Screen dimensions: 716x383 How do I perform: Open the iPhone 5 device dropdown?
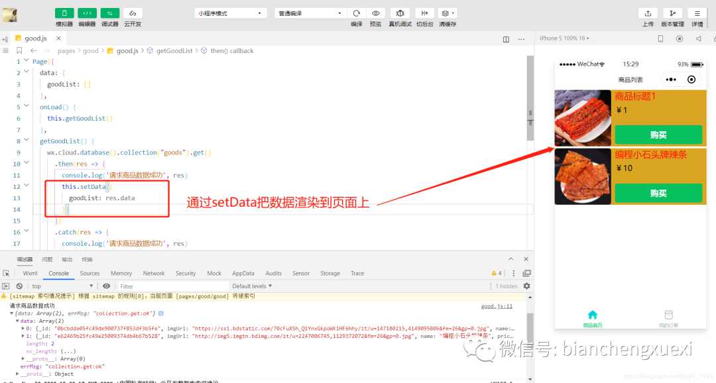(x=564, y=38)
